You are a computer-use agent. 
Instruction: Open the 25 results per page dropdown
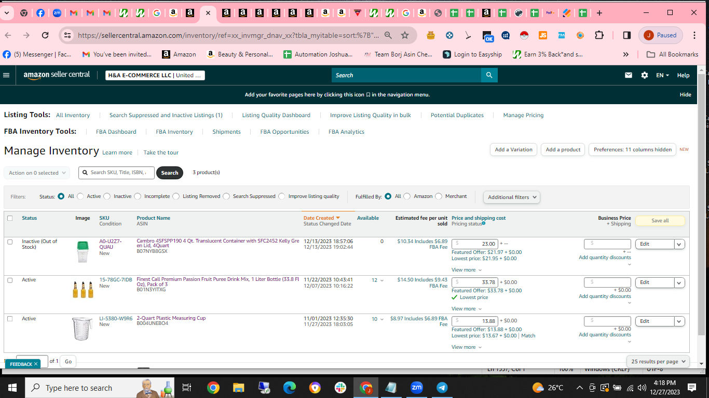coord(658,362)
